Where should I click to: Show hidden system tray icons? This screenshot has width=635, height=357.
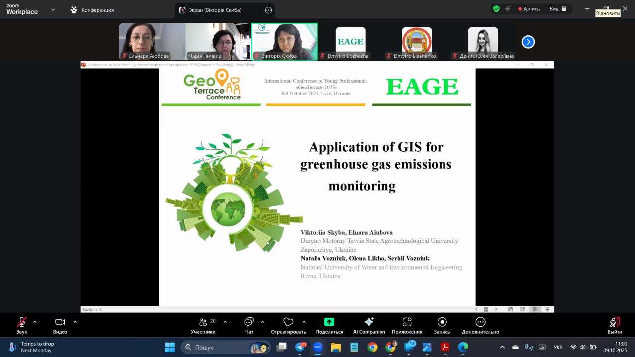coord(503,347)
